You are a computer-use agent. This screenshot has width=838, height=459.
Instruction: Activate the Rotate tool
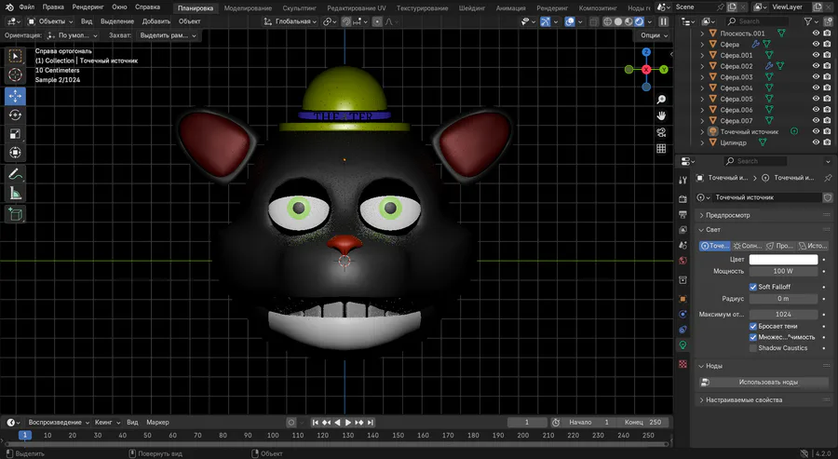tap(15, 115)
